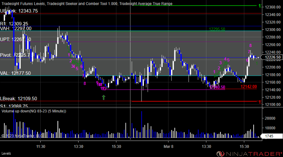Click the magenta 12140.50 price annotation
The height and width of the screenshot is (157, 283).
pyautogui.click(x=217, y=87)
